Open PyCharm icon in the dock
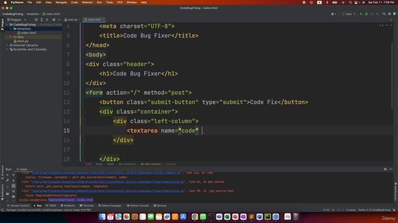 click(267, 217)
